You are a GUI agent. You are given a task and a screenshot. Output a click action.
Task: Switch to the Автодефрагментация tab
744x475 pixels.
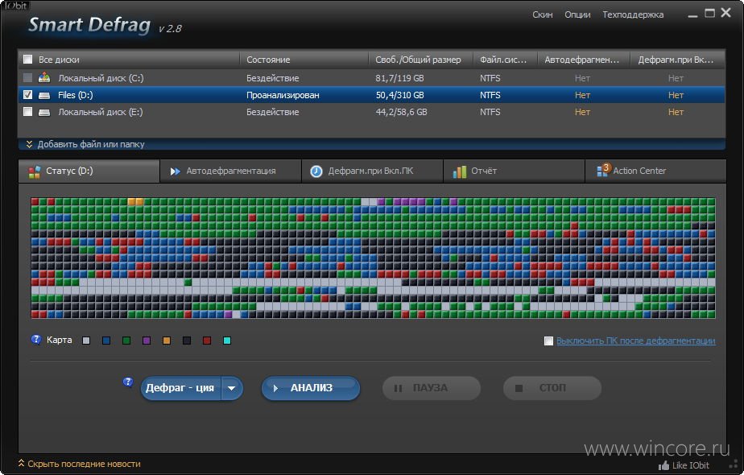point(230,171)
